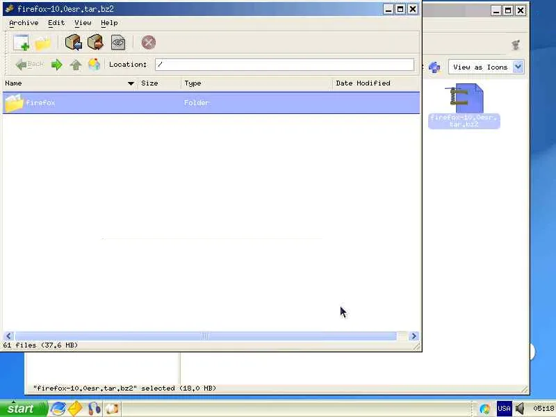The image size is (556, 417).
Task: Click the Open archive folder icon
Action: [43, 43]
